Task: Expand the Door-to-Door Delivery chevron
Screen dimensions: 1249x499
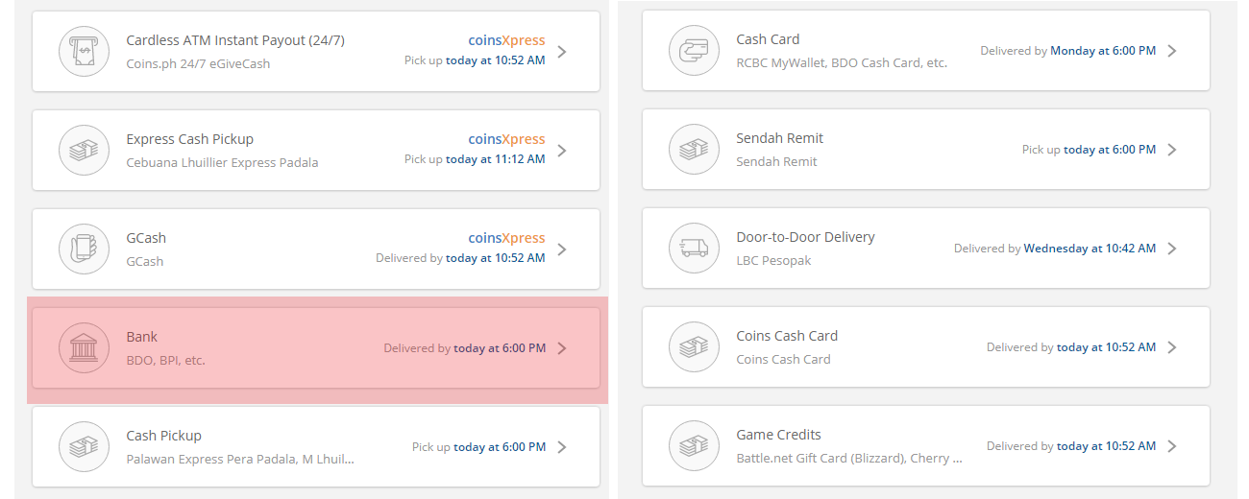Action: (1171, 249)
